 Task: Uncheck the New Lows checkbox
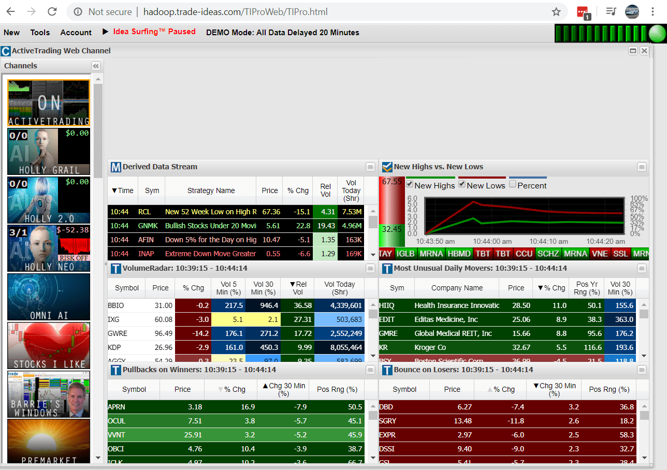461,185
